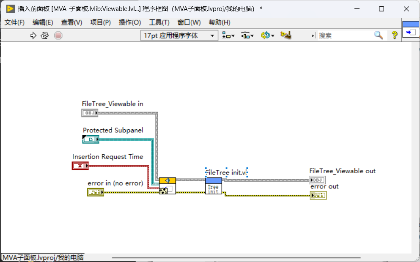Select the Protected Subpanel terminal
This screenshot has width=420, height=262.
click(91, 139)
